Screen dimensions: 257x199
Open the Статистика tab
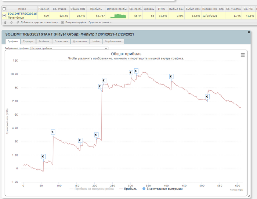coord(61,41)
